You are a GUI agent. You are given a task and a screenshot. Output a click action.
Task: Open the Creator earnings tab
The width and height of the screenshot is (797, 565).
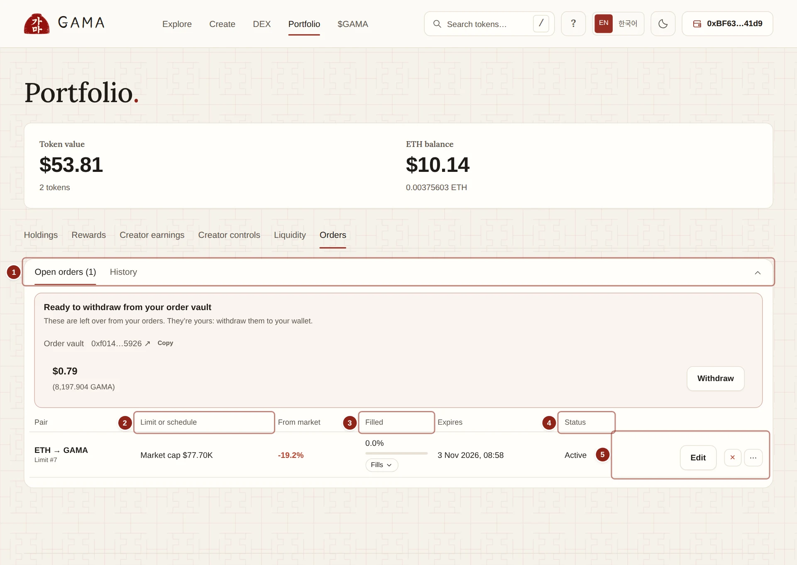coord(152,235)
